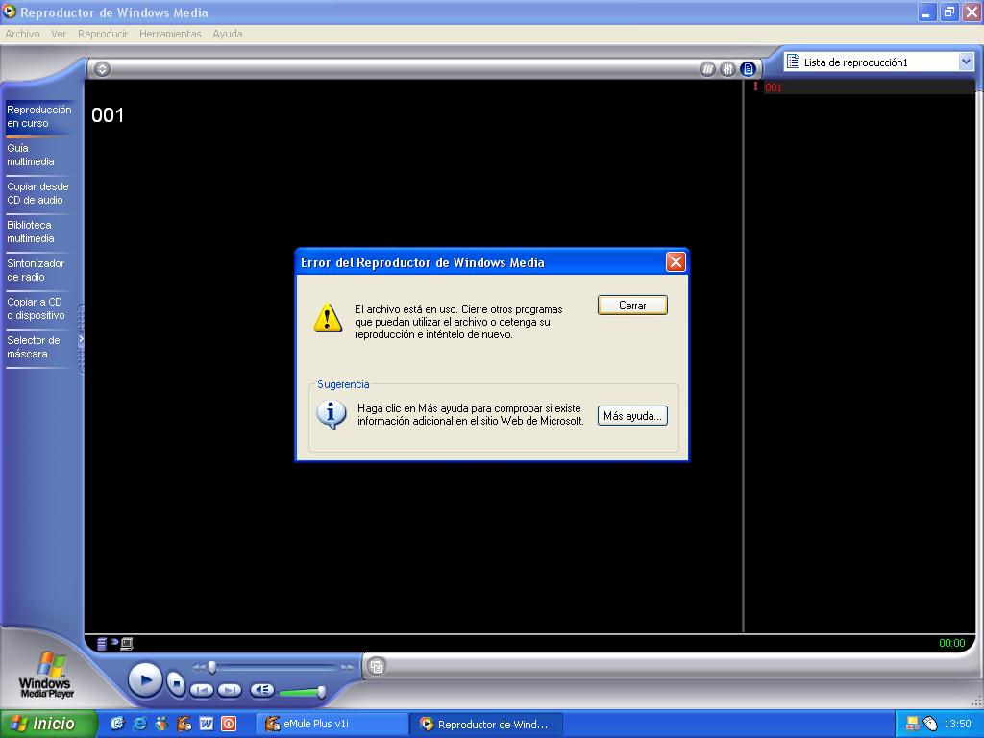The height and width of the screenshot is (738, 984).
Task: Toggle the playlist pane icon
Action: 748,69
